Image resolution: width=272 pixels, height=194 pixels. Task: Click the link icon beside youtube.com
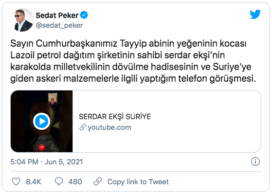pyautogui.click(x=83, y=127)
